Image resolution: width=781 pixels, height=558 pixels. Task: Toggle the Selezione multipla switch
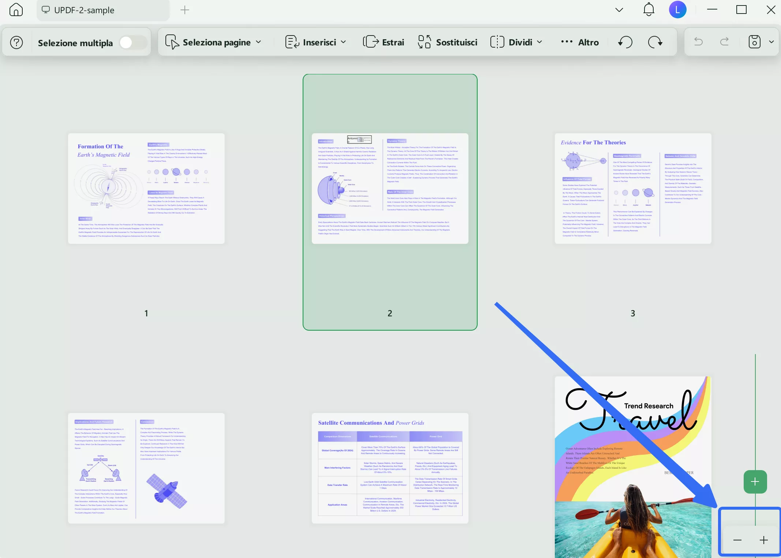tap(132, 42)
